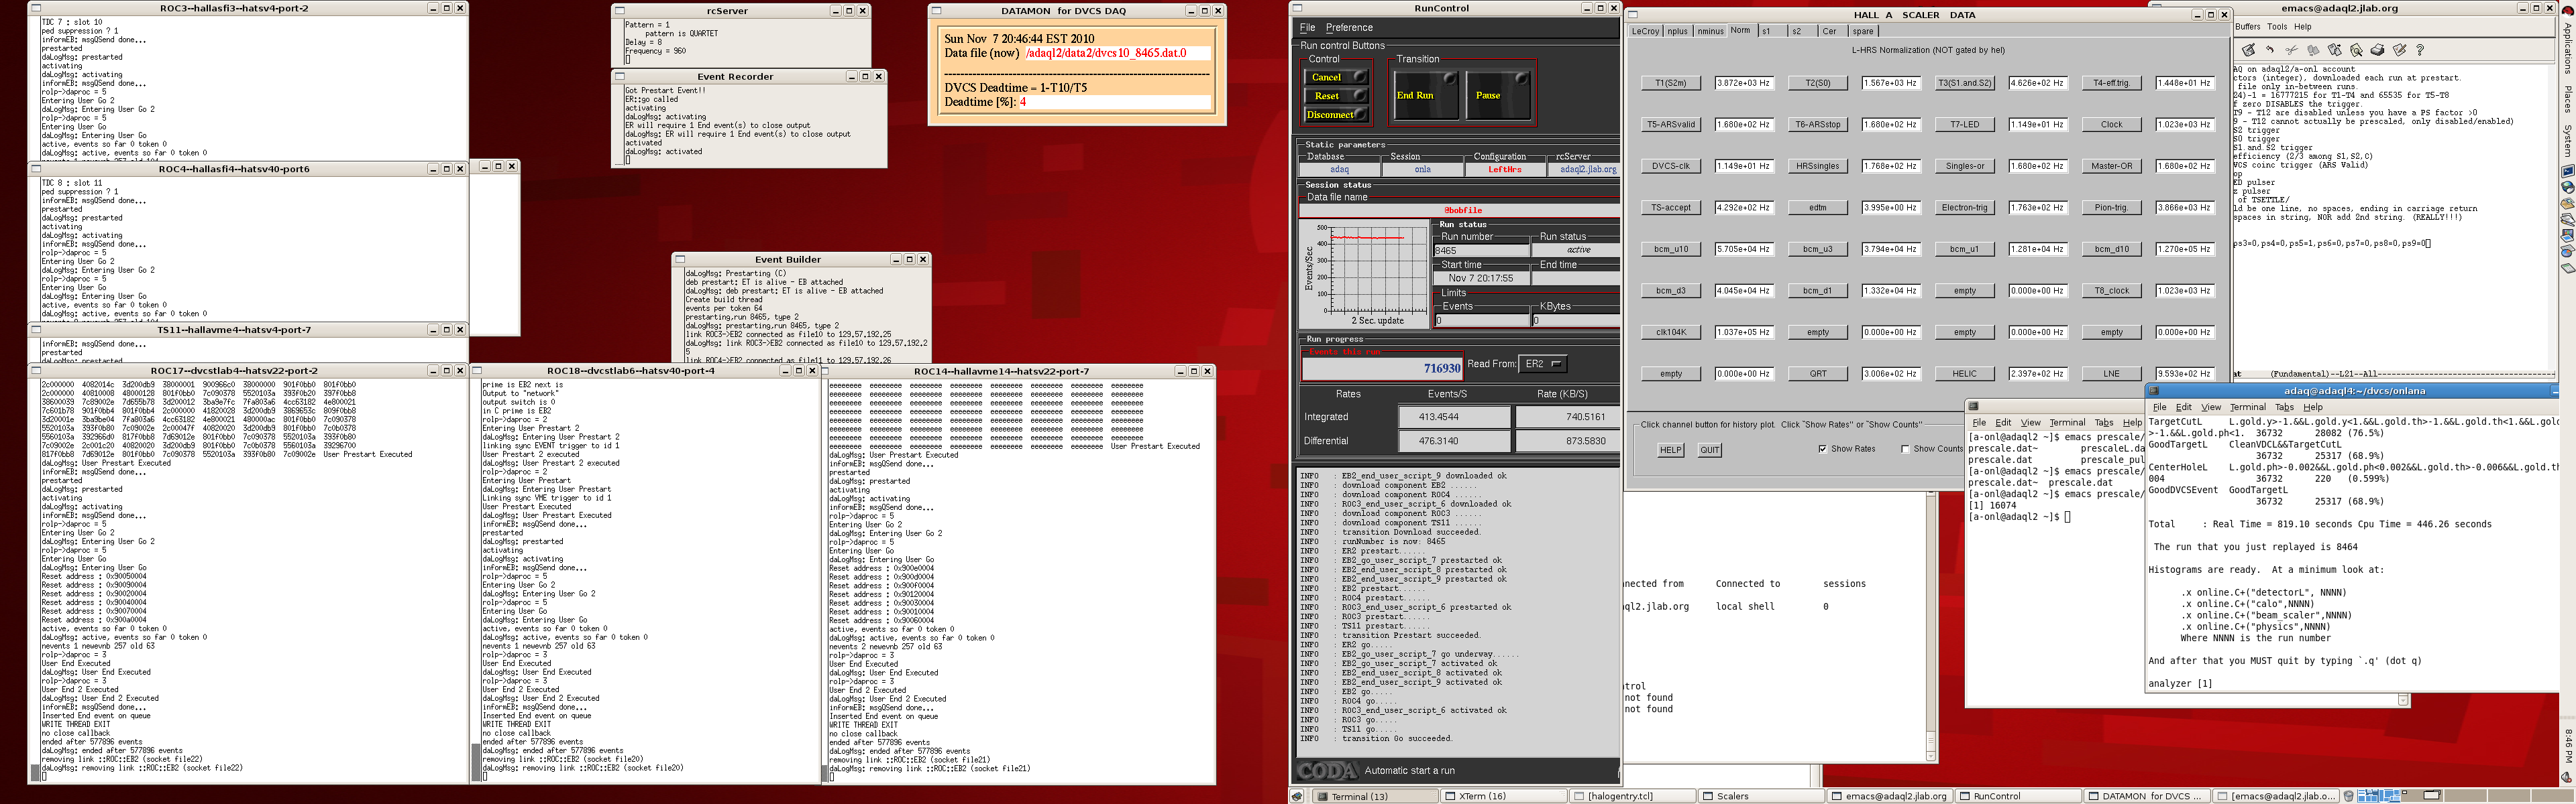
Task: Uncheck the Show Rates checkbox
Action: tap(1823, 450)
